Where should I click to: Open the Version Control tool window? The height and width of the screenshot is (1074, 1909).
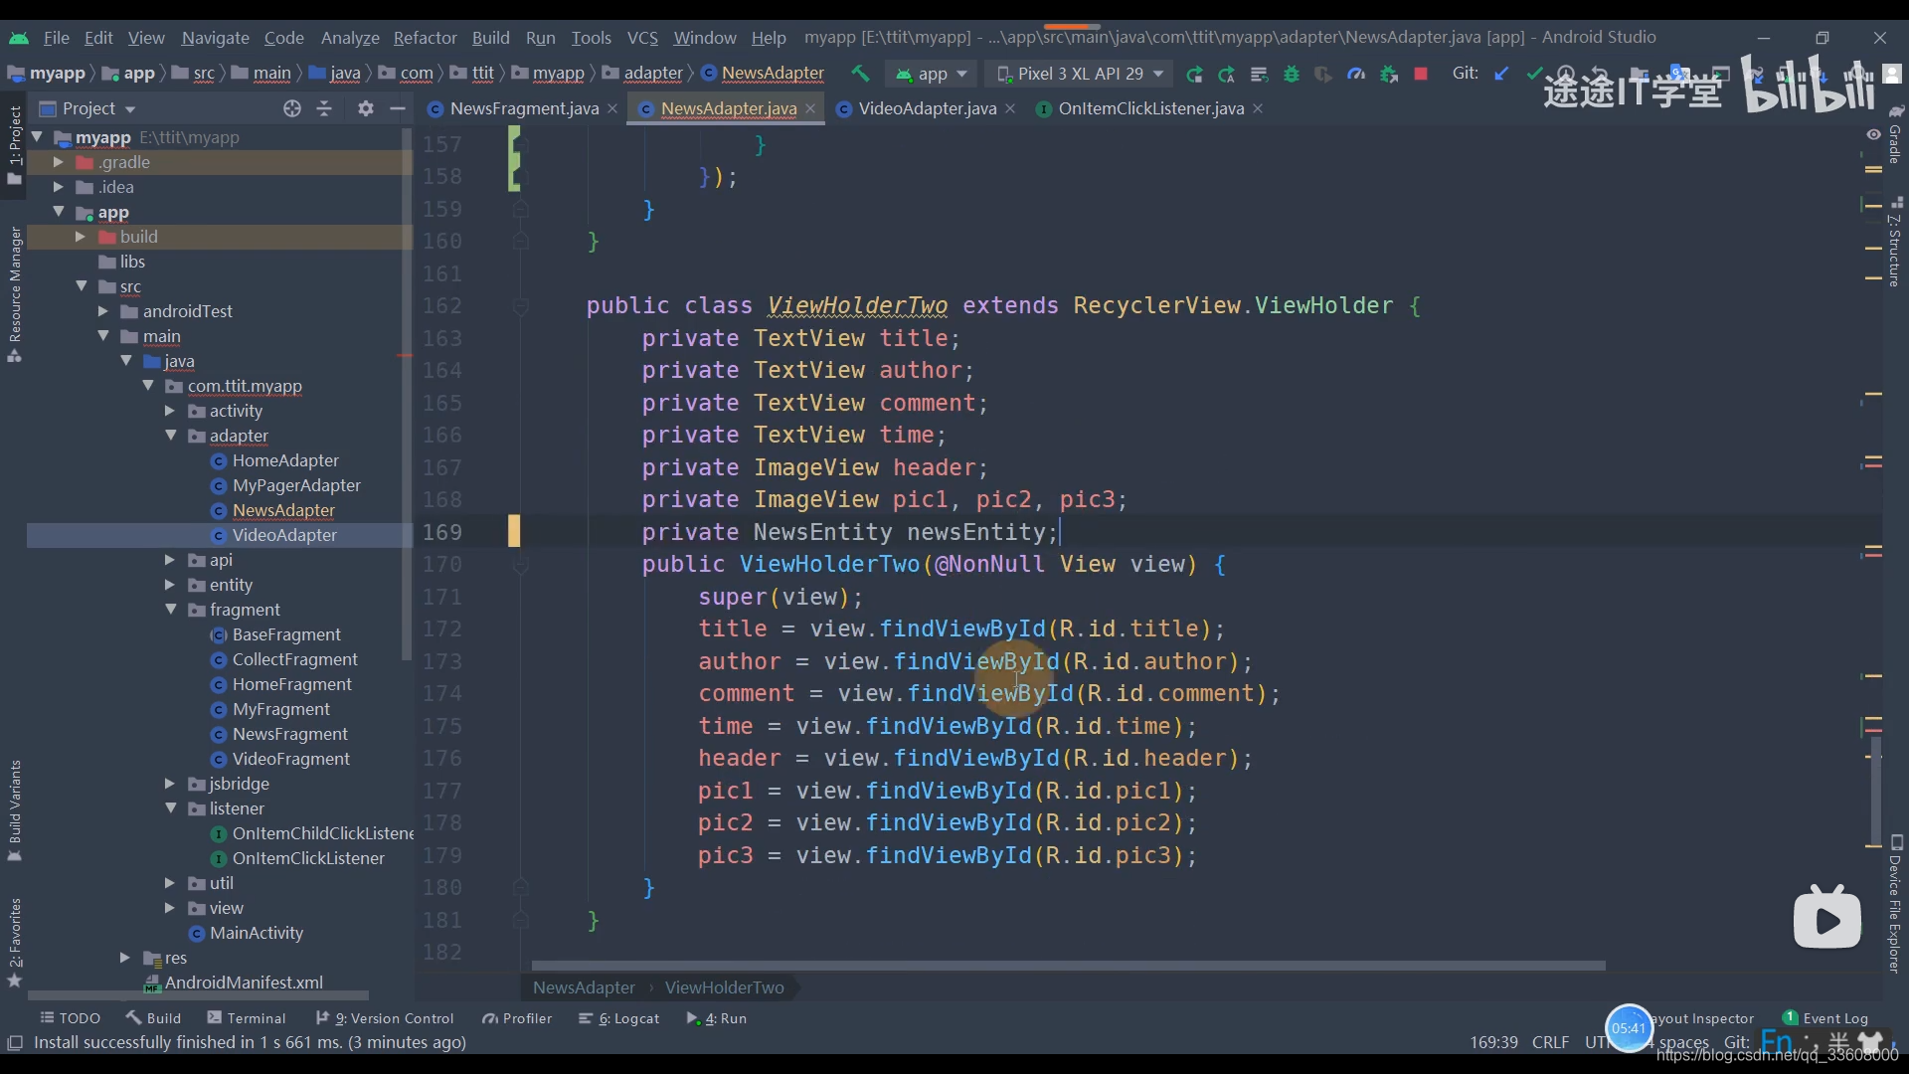(x=384, y=1018)
